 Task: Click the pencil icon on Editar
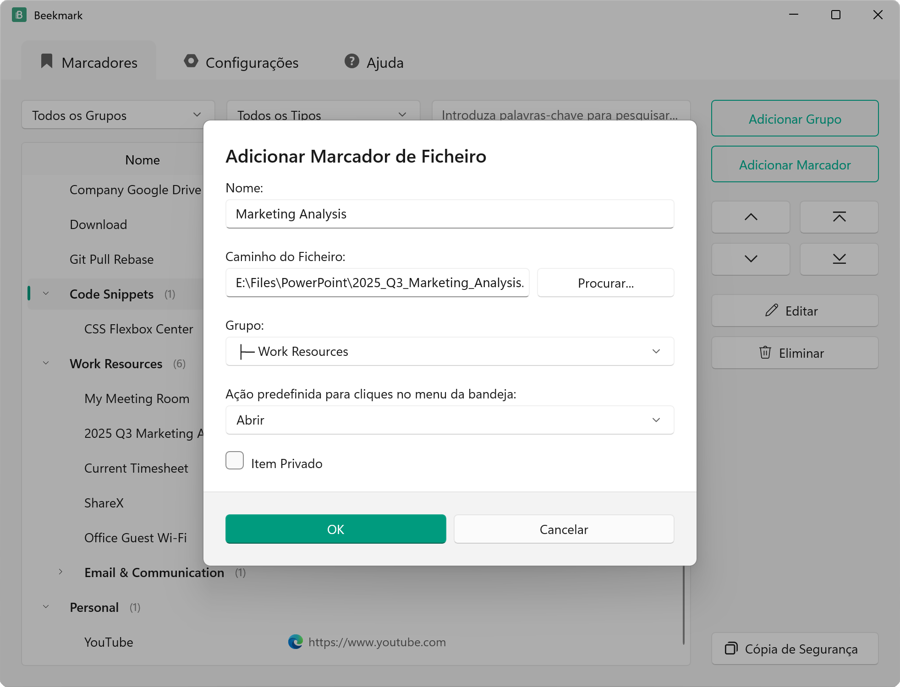tap(772, 311)
